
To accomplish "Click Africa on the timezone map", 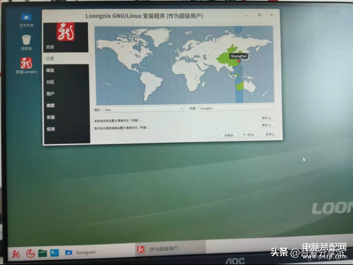I will pyautogui.click(x=189, y=75).
